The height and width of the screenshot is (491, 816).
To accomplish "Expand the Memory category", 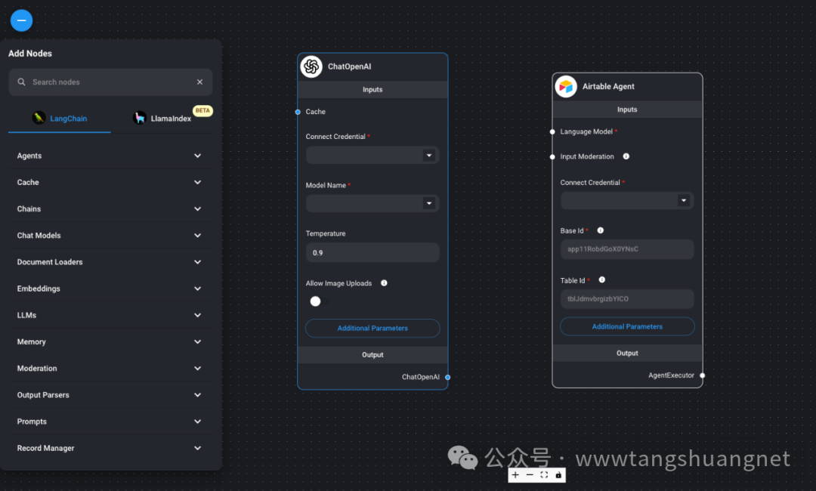I will pos(110,341).
